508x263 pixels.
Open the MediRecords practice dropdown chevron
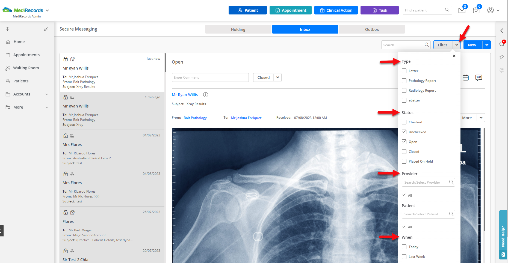click(47, 10)
